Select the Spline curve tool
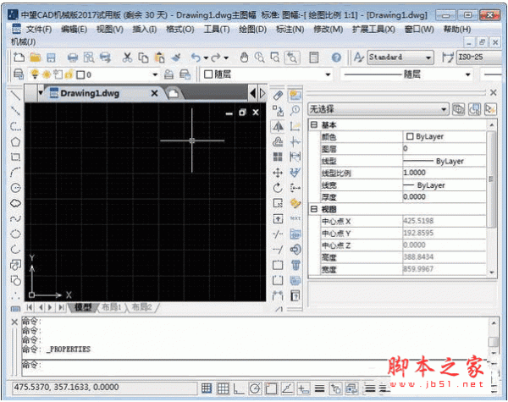This screenshot has width=508, height=402. (15, 218)
